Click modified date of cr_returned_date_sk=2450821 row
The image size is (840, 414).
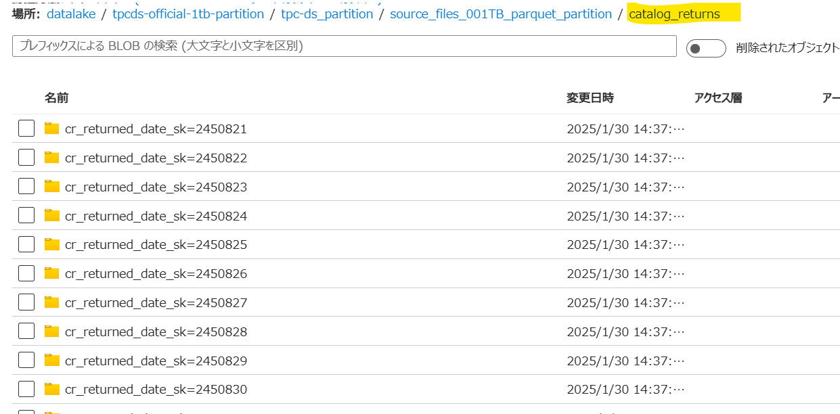point(626,129)
